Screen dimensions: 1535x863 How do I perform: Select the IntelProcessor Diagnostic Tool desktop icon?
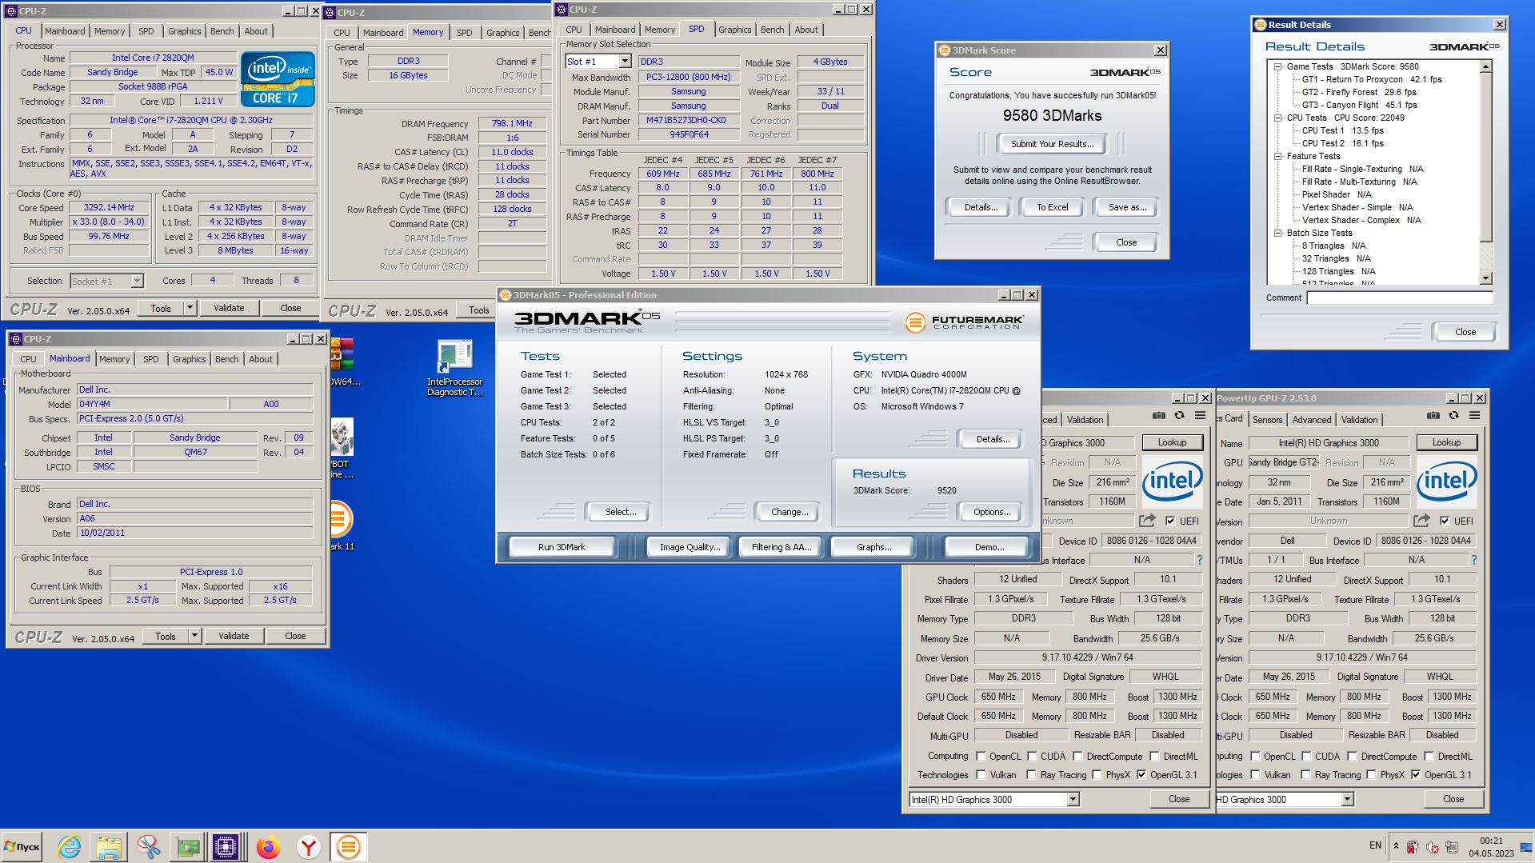tap(454, 369)
